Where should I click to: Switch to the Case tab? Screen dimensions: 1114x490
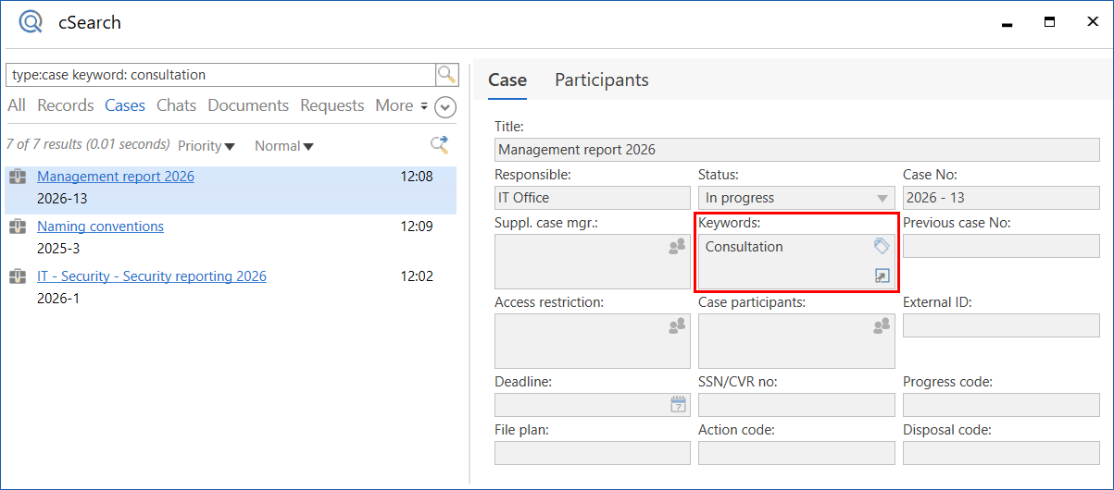click(x=507, y=80)
